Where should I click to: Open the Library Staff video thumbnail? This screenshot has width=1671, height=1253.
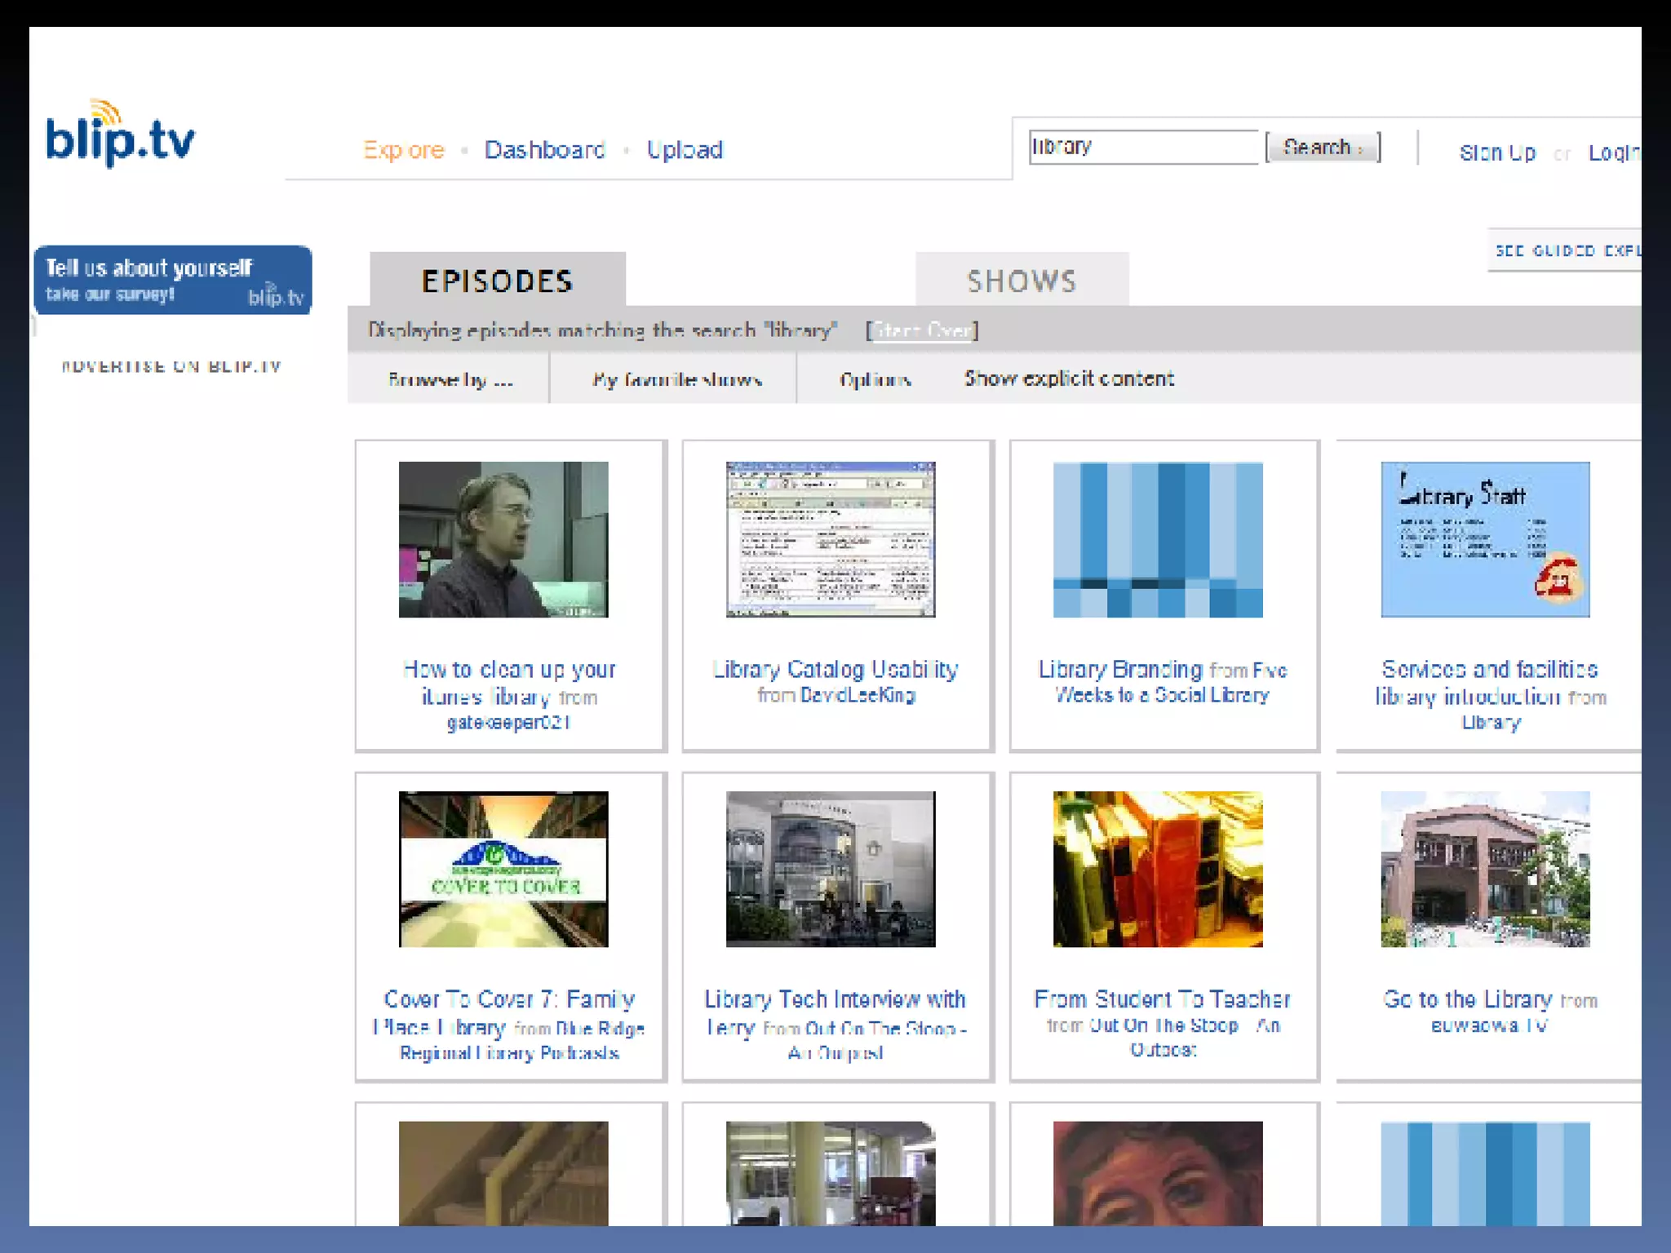[1485, 539]
